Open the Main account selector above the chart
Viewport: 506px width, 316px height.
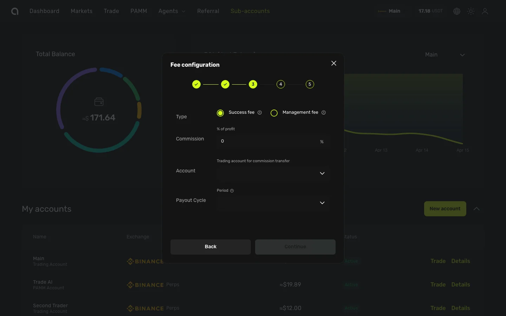point(445,55)
